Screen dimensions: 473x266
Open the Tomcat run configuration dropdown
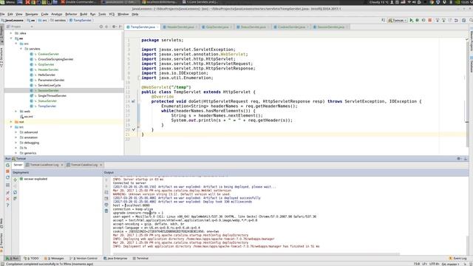(398, 20)
